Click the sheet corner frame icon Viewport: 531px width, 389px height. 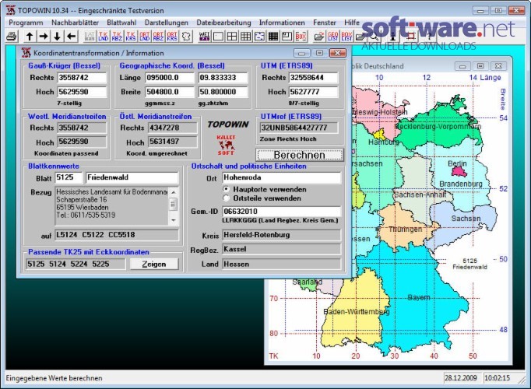[x=287, y=37]
